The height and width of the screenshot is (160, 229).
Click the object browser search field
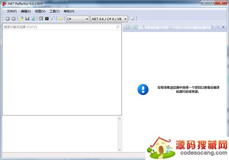pos(62,27)
